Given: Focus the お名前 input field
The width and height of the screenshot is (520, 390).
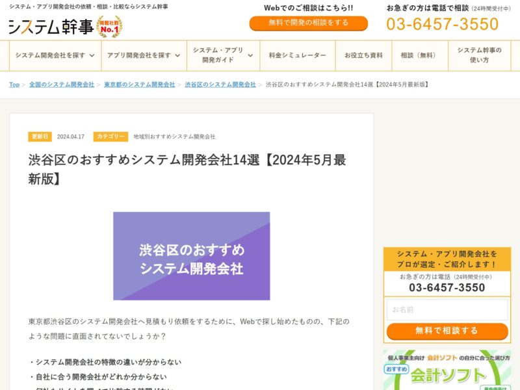Looking at the screenshot, I should tap(447, 310).
